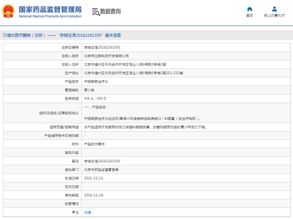Click the 生产地址 value ending 201-210室
293x219 pixels.
point(134,73)
